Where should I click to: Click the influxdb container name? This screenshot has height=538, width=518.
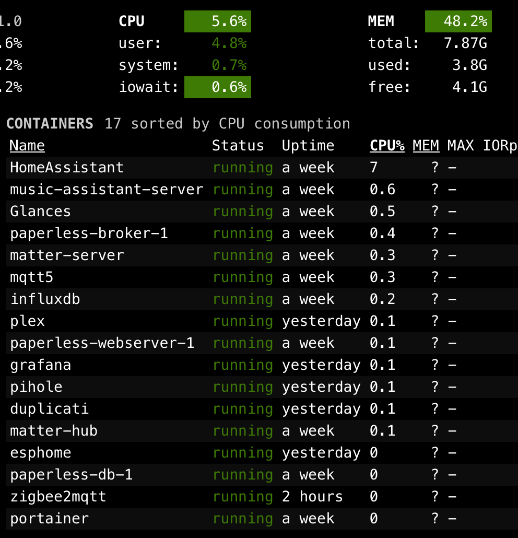click(x=45, y=299)
